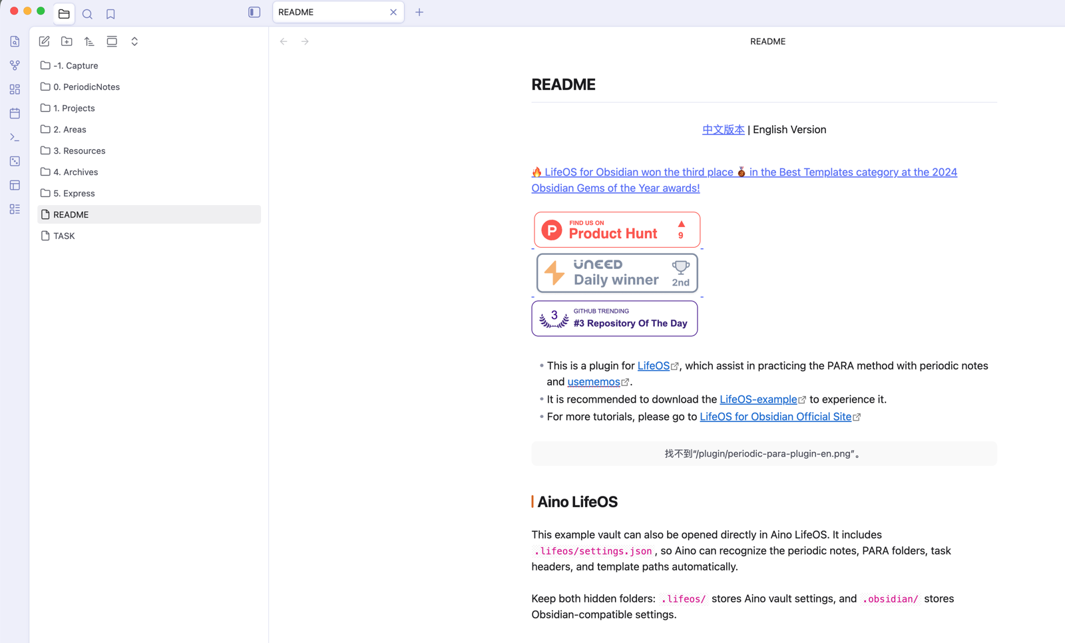1065x643 pixels.
Task: Create a new note with pencil icon
Action: (x=44, y=41)
